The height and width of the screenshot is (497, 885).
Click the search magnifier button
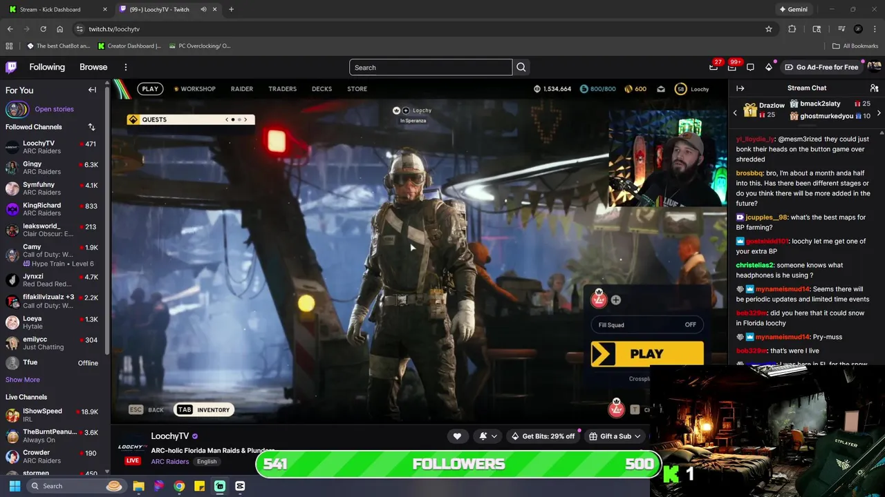[521, 67]
